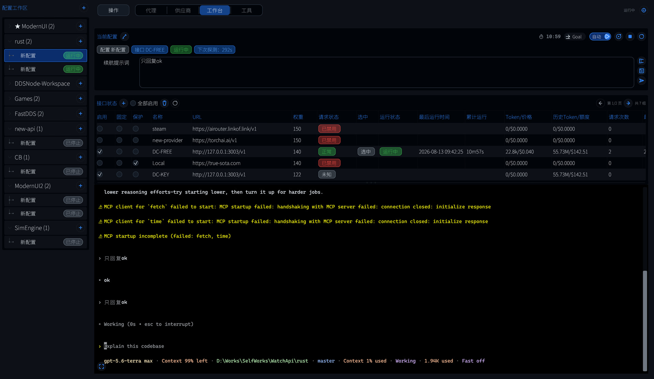Switch to the 代理 tab
The image size is (654, 379).
(x=151, y=10)
